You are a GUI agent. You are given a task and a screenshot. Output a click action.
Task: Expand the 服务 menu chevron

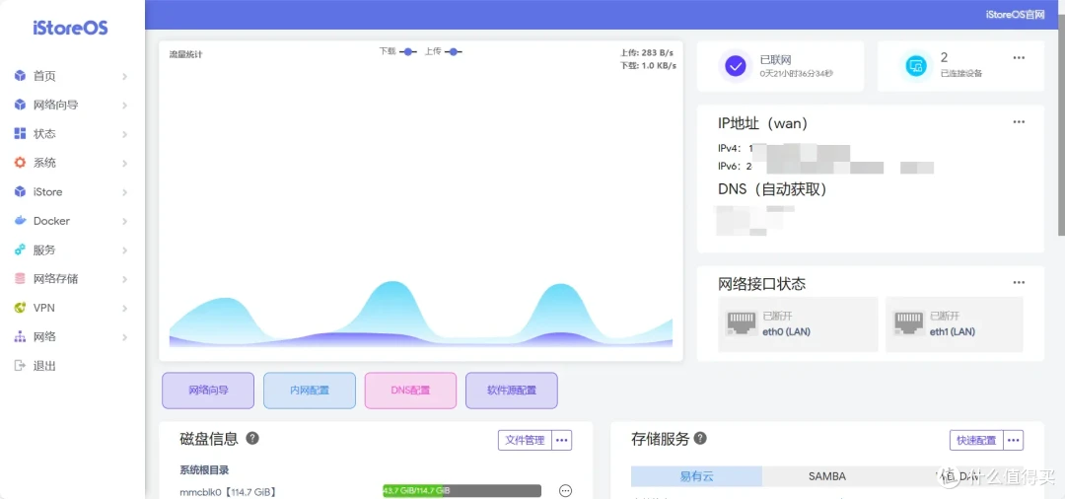(x=125, y=250)
